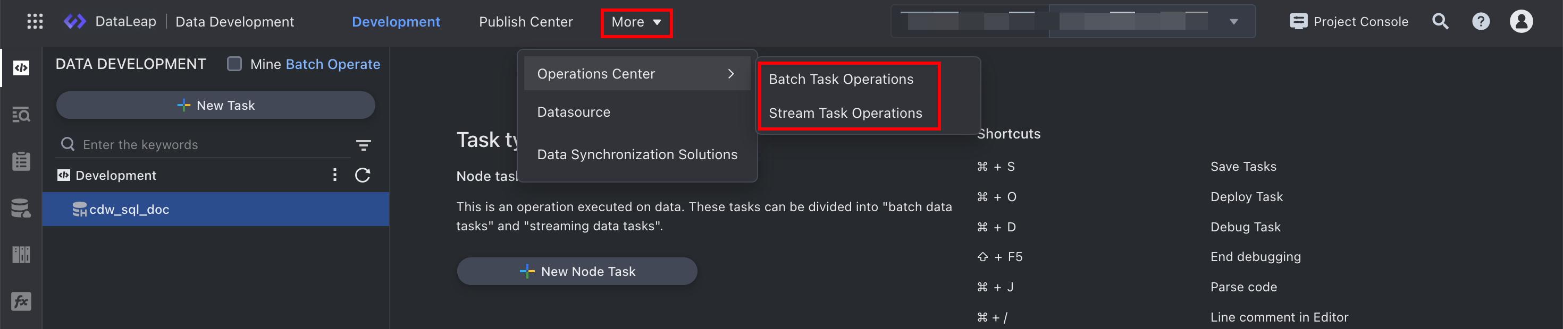Click the DataLeap logo icon
The height and width of the screenshot is (329, 1563).
[x=75, y=22]
